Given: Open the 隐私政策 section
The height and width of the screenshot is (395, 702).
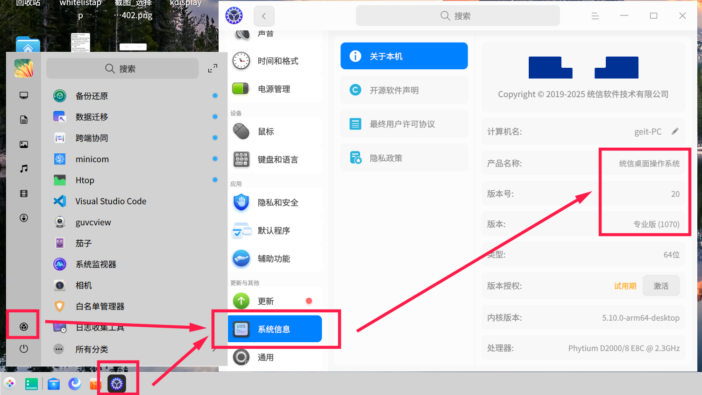Looking at the screenshot, I should tap(404, 158).
